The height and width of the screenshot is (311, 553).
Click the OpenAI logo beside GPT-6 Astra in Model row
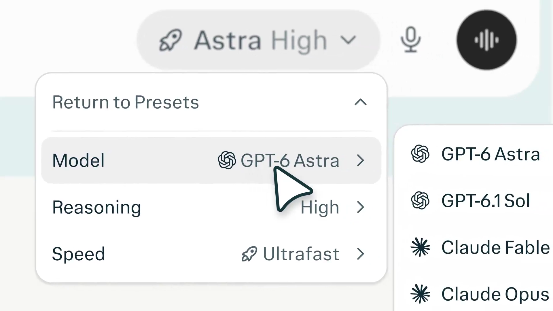pyautogui.click(x=227, y=160)
